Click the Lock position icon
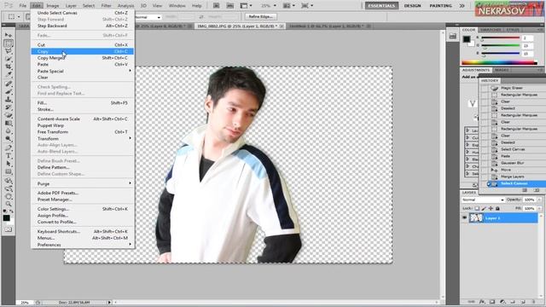Screen dimensions: 546x307 click(491, 208)
